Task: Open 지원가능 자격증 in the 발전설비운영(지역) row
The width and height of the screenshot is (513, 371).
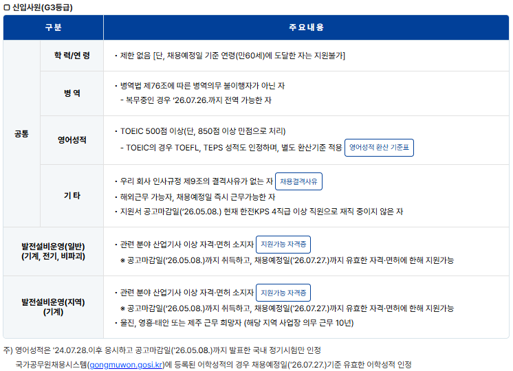Action: (283, 293)
